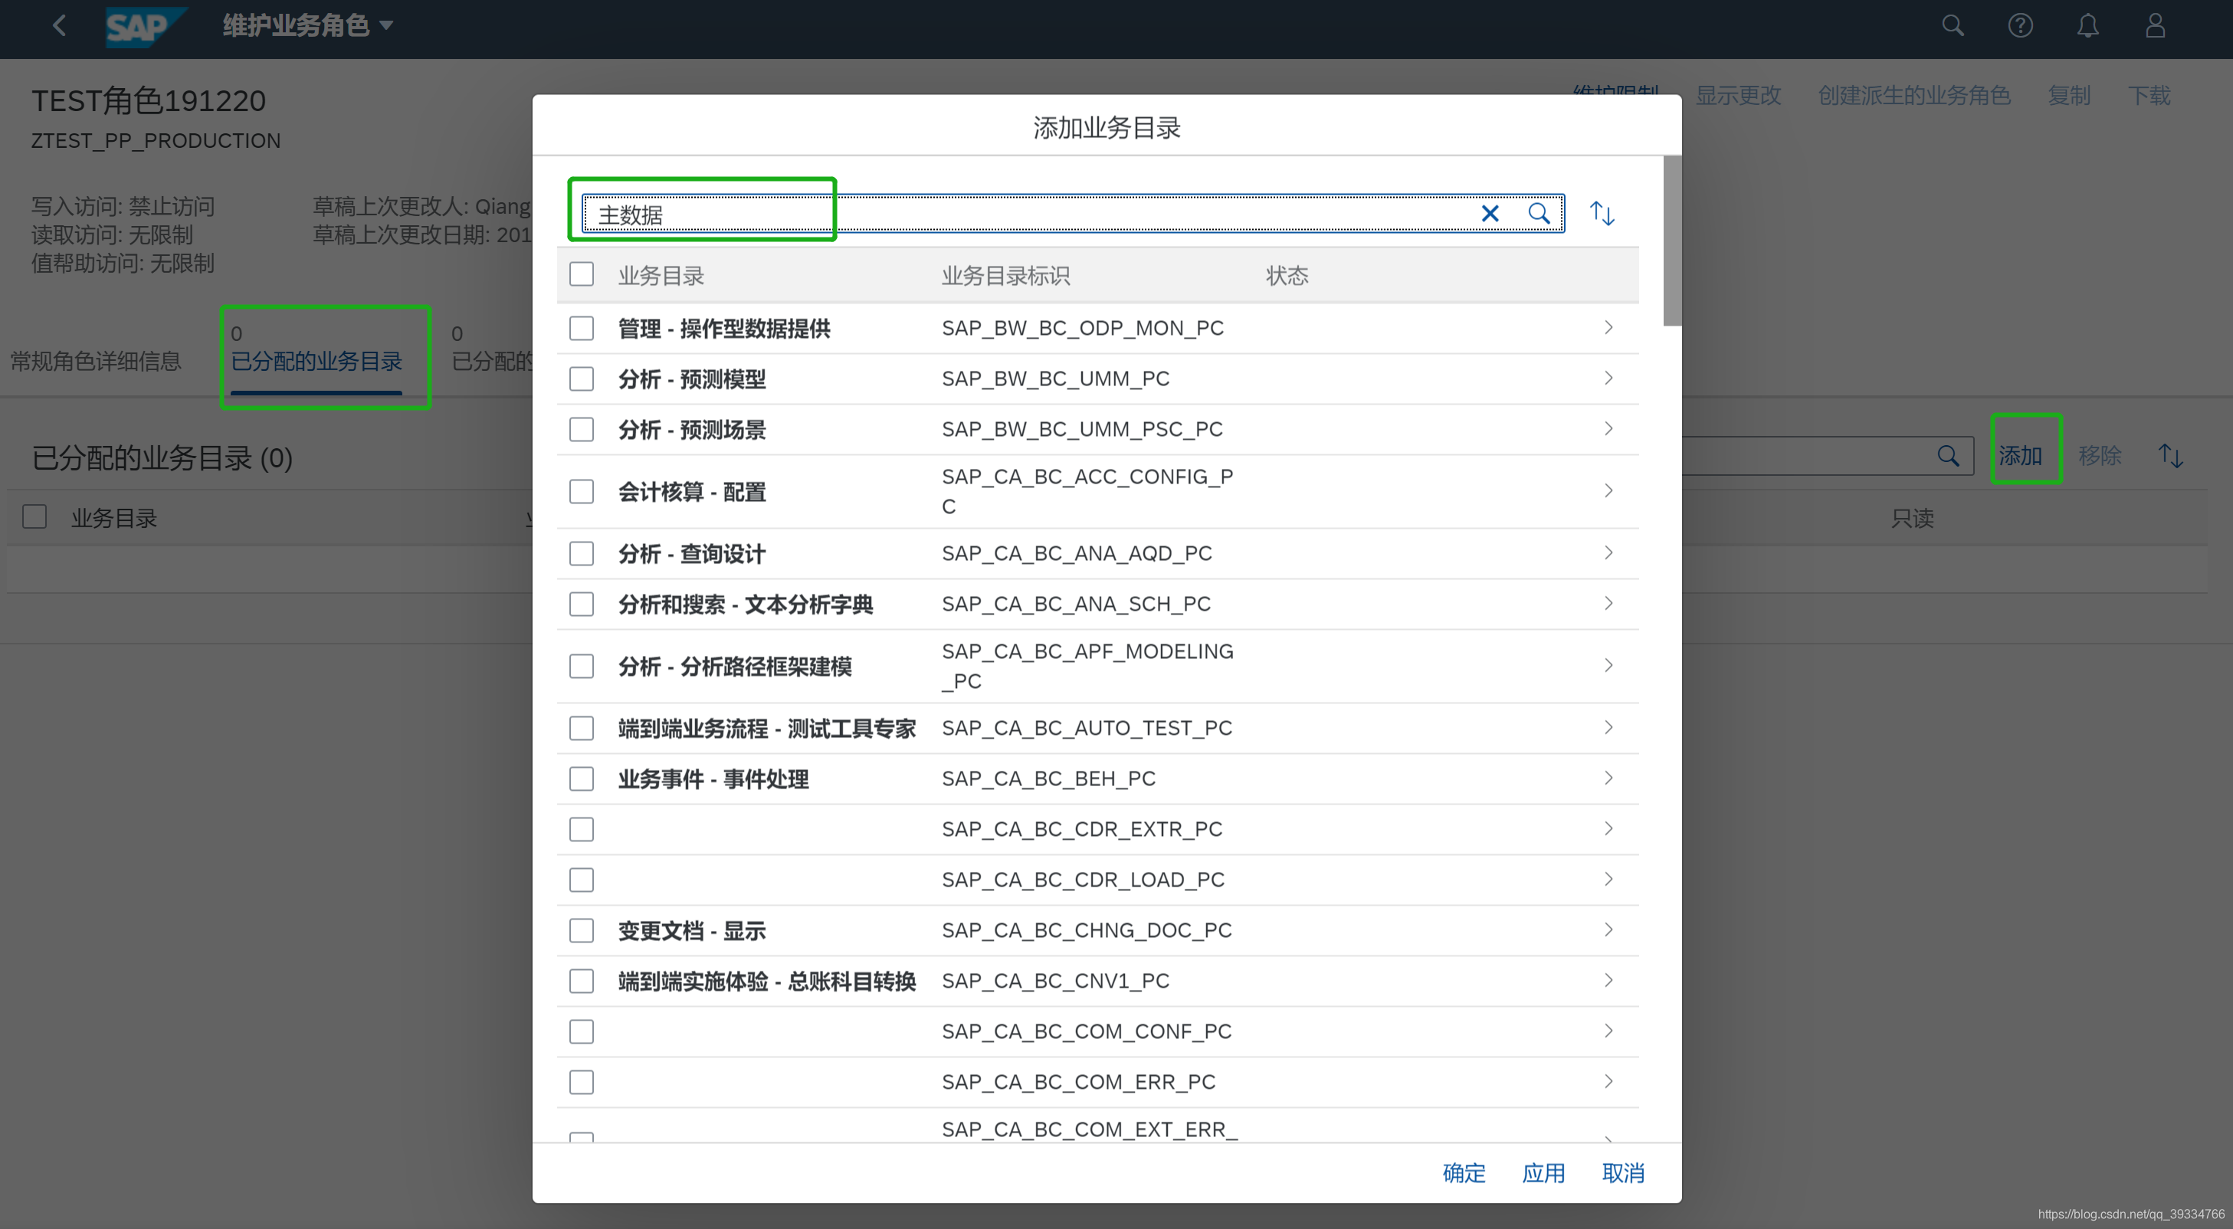Click search magnifier in dialog search field
Screen dimensions: 2233x1229
pyautogui.click(x=1539, y=213)
